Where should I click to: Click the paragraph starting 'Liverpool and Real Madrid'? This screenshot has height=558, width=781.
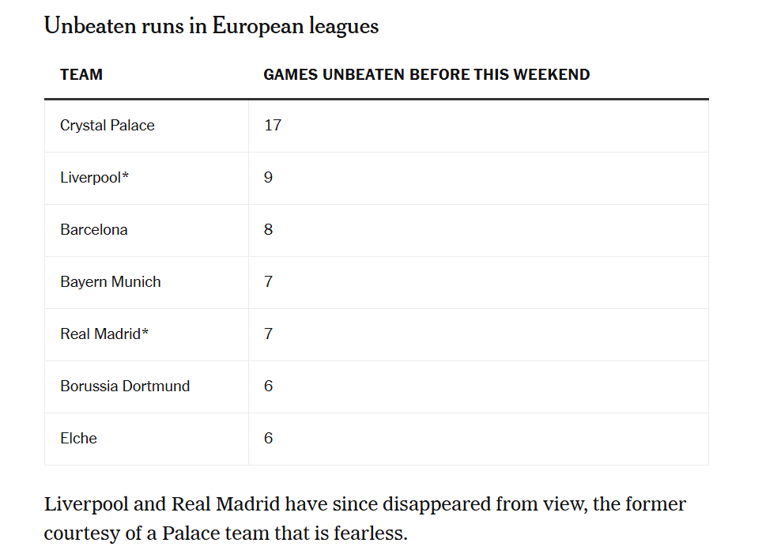pos(365,518)
